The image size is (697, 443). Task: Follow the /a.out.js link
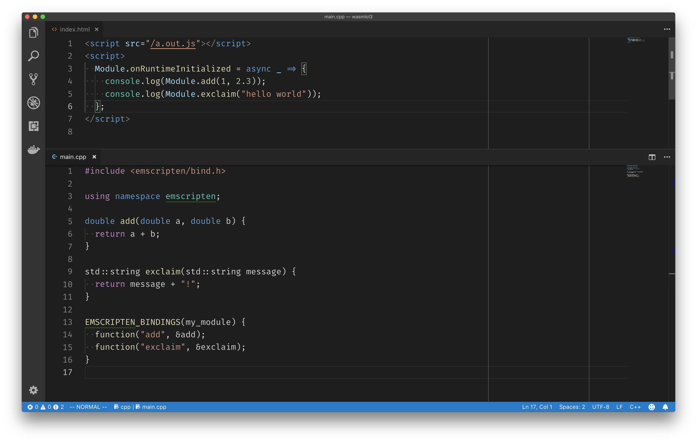(173, 44)
